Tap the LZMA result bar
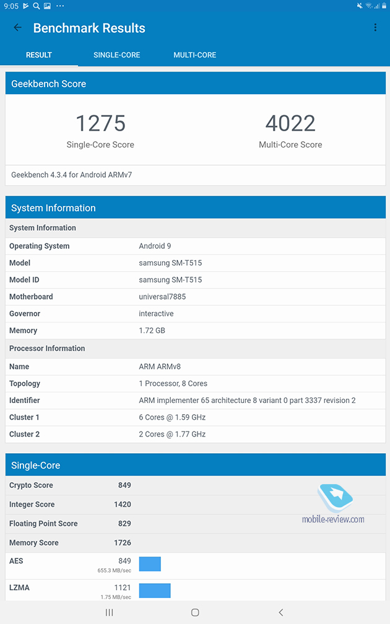This screenshot has height=624, width=390. (155, 591)
